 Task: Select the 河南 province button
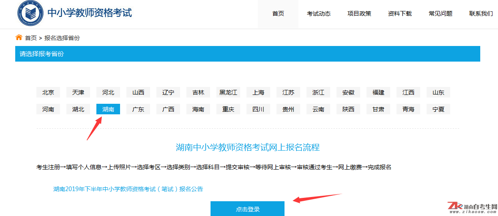(x=48, y=109)
